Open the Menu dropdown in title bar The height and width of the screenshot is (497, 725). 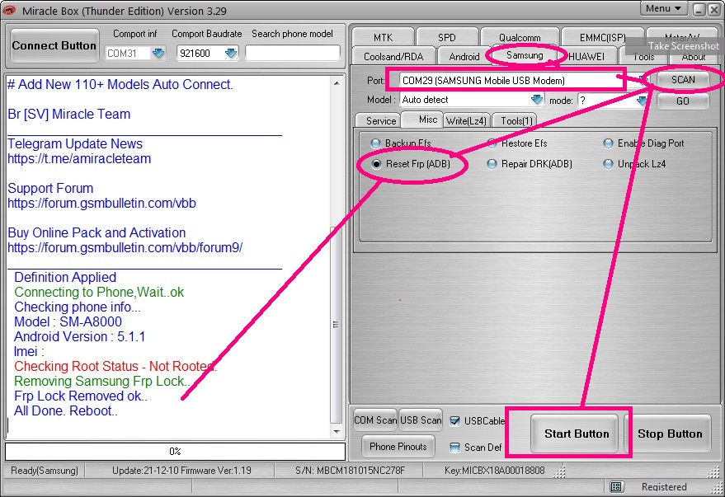click(x=663, y=9)
